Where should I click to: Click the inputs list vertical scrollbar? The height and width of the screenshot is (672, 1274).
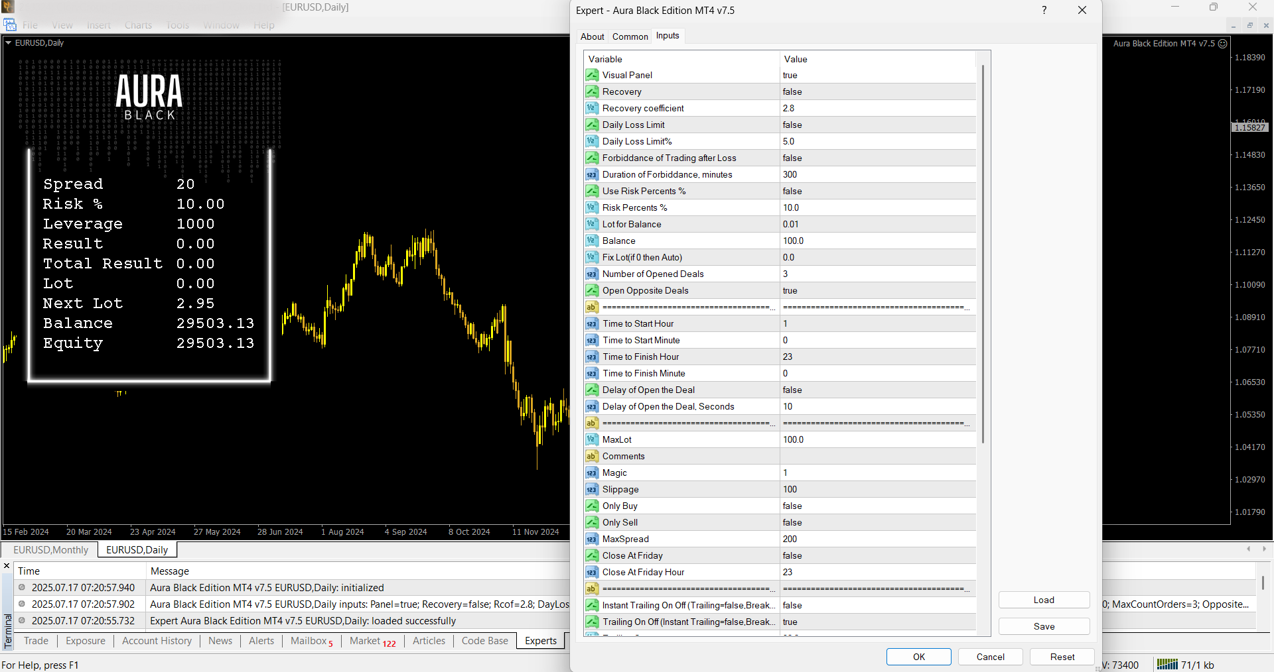pos(983,254)
